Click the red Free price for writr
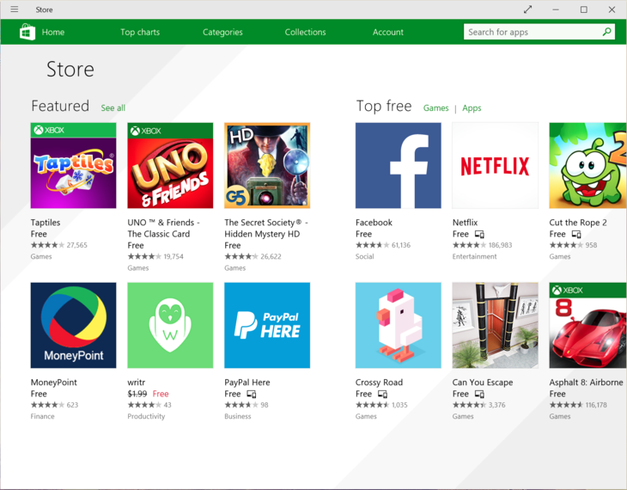Viewport: 627px width, 490px height. [161, 394]
